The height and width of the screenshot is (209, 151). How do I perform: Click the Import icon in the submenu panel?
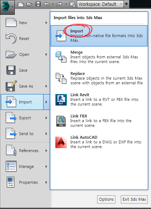pyautogui.click(x=61, y=36)
